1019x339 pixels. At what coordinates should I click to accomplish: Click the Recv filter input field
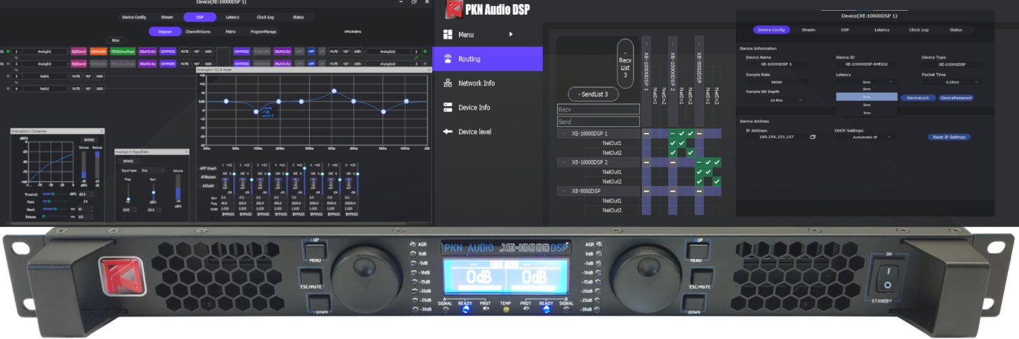[598, 109]
